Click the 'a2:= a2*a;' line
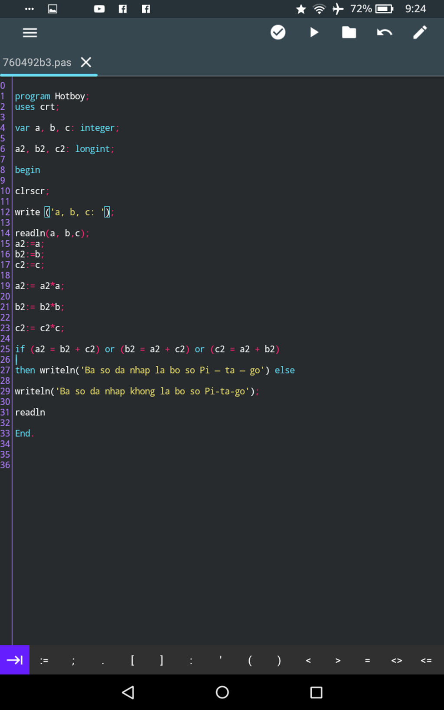The image size is (444, 710). pyautogui.click(x=39, y=286)
